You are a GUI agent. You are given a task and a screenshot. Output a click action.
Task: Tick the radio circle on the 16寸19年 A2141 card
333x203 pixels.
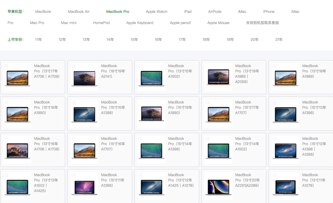pos(73,66)
